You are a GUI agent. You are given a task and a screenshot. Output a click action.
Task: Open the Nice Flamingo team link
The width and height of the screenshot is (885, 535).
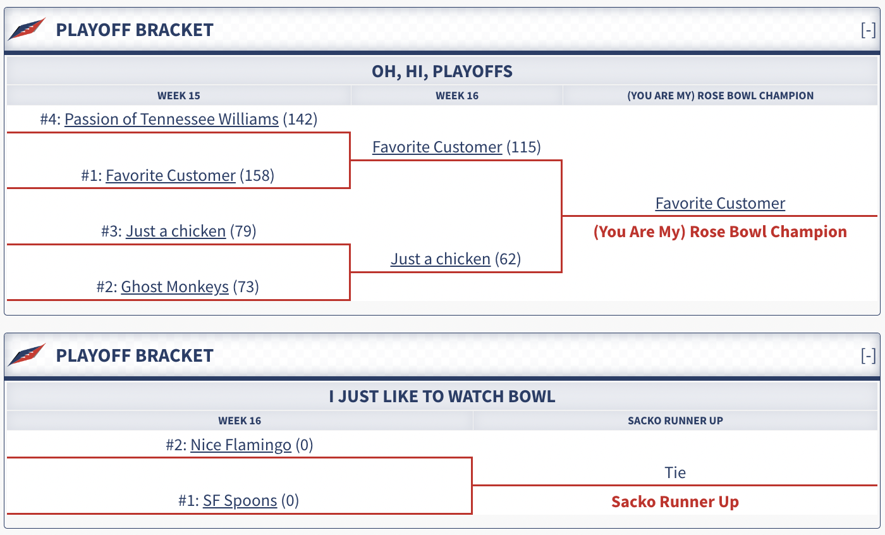coord(241,445)
